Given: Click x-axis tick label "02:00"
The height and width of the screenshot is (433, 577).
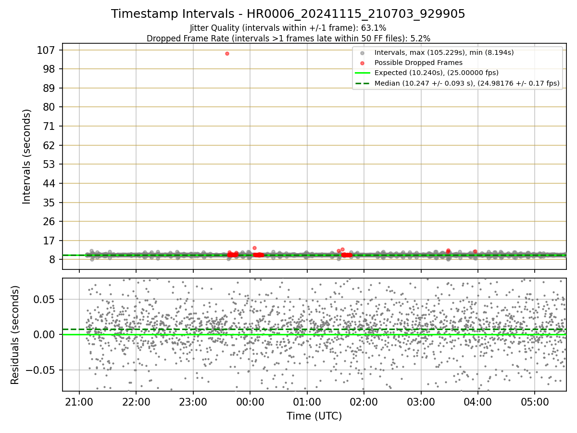Looking at the screenshot, I should tap(364, 401).
